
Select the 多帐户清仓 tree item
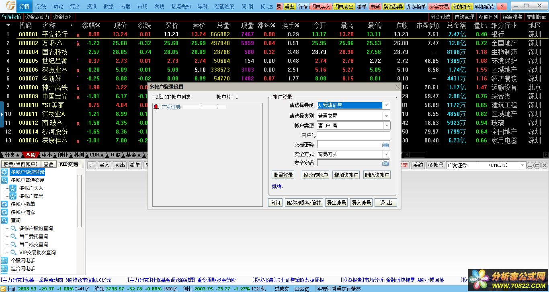[23, 212]
